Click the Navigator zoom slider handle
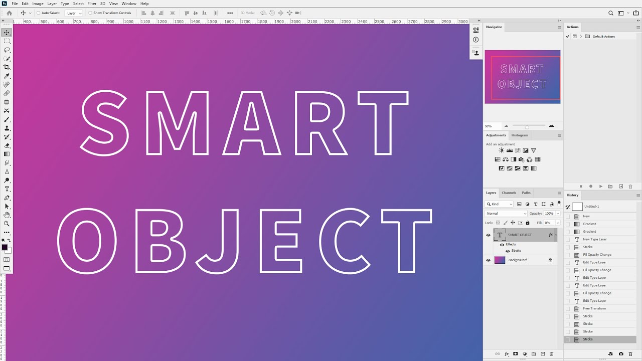 pos(527,127)
